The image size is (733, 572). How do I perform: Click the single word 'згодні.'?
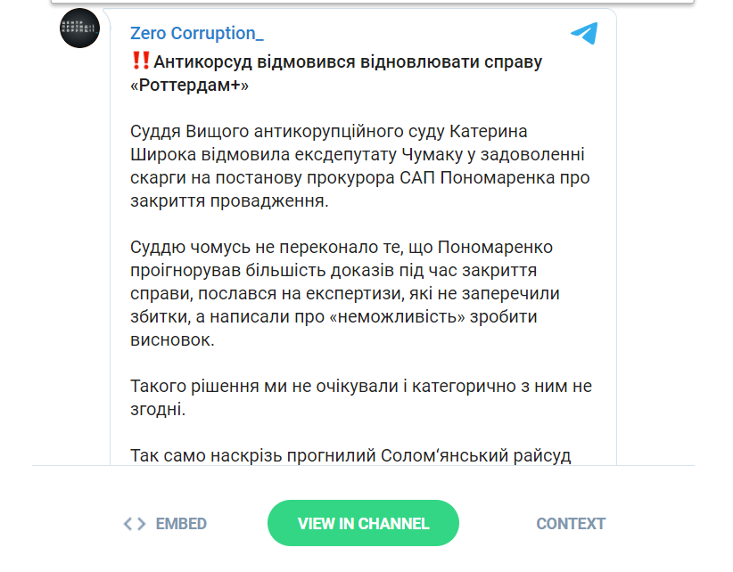pyautogui.click(x=158, y=410)
